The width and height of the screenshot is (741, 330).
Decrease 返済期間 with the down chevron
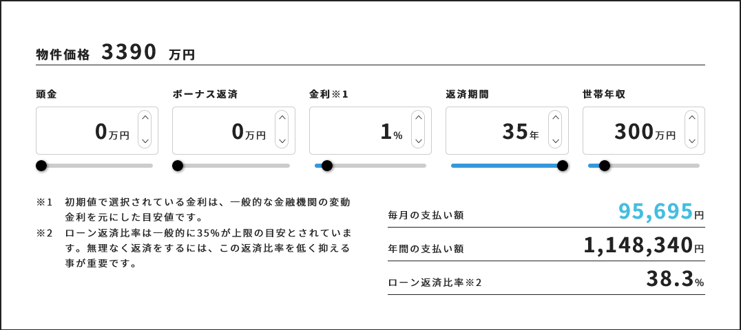point(555,141)
